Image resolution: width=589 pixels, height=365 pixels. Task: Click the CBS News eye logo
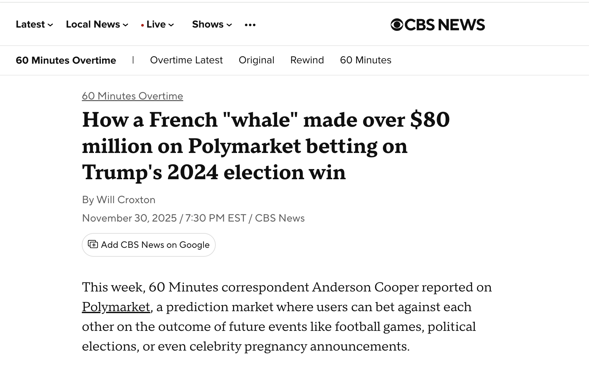click(x=397, y=25)
